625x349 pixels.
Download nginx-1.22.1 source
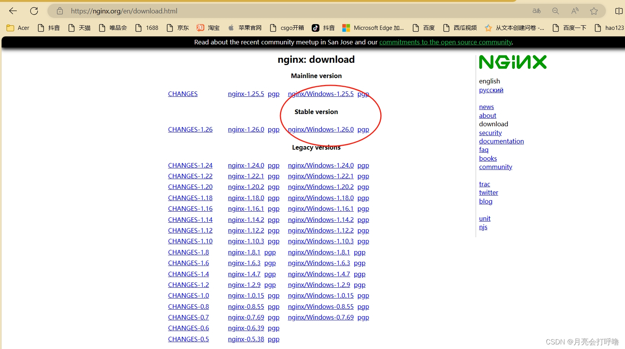pos(246,176)
